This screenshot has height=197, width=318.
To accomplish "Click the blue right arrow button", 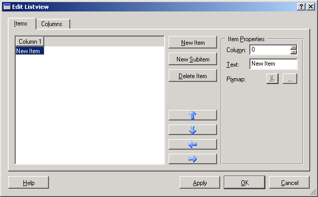I will pos(193,159).
